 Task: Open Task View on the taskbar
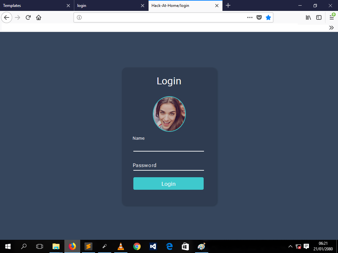tap(40, 246)
